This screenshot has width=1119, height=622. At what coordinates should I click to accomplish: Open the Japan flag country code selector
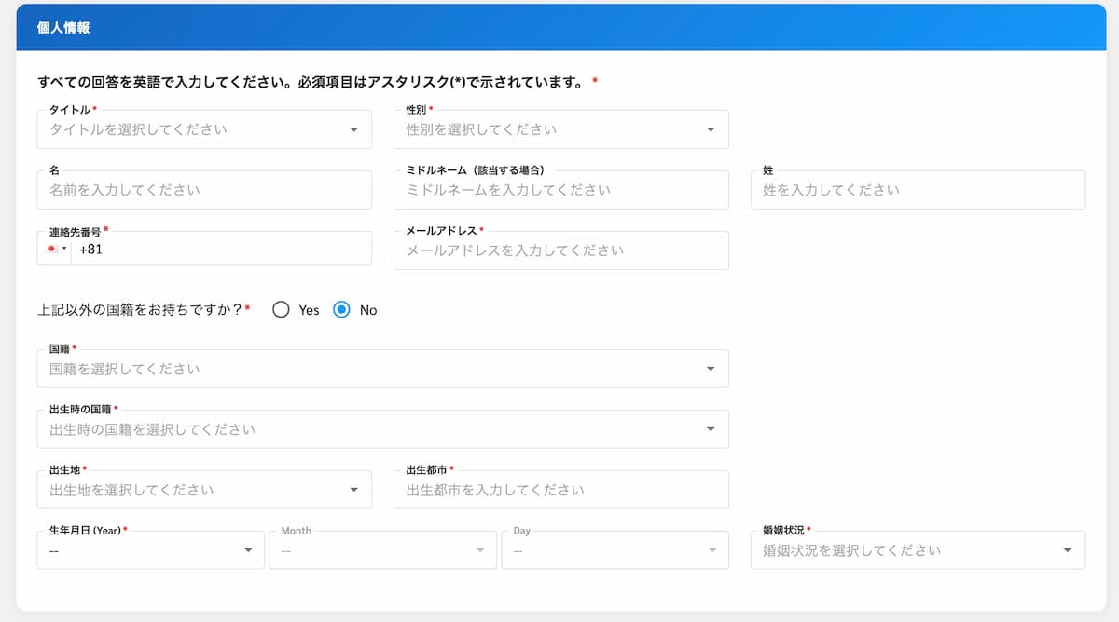coord(55,250)
